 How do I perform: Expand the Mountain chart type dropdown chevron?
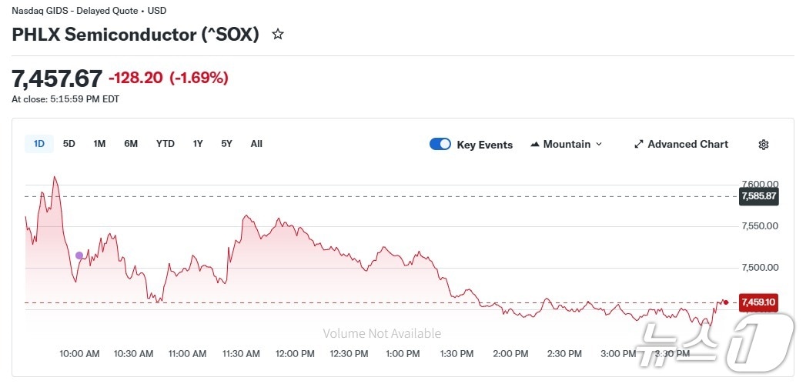pyautogui.click(x=599, y=145)
